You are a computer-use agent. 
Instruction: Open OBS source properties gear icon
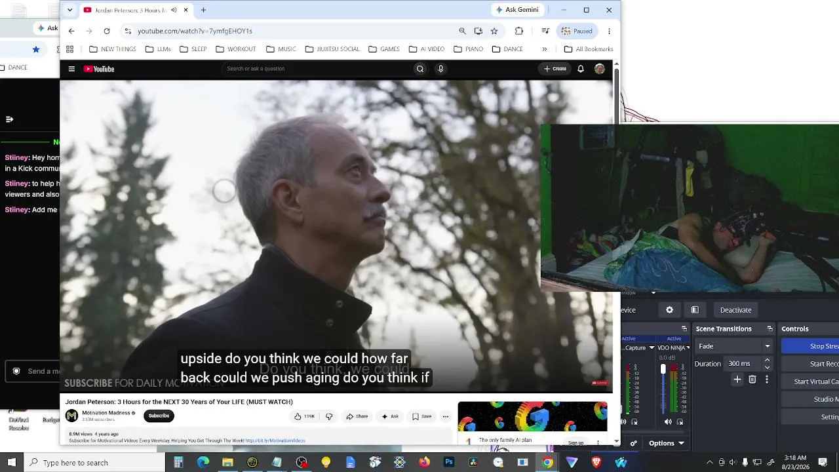[x=669, y=310]
